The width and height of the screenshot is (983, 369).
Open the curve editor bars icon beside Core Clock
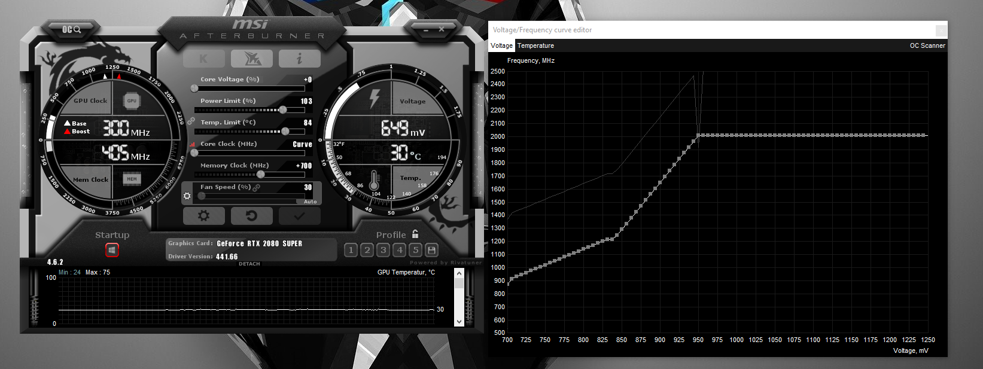pyautogui.click(x=193, y=144)
